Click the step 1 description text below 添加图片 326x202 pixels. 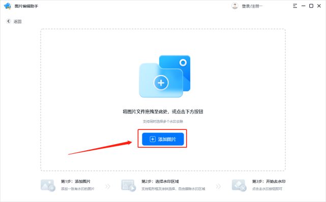(x=77, y=189)
